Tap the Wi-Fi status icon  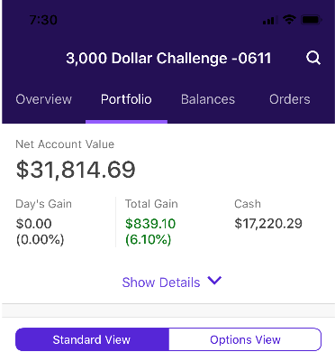(289, 20)
